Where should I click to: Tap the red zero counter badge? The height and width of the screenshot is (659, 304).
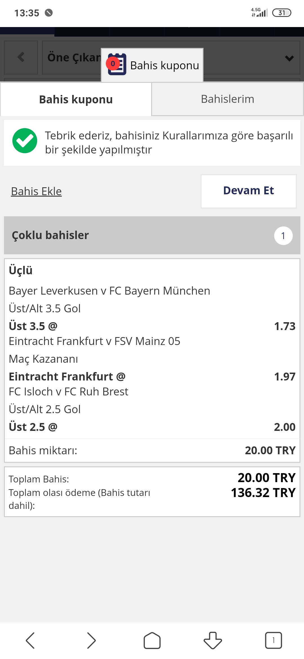[113, 64]
